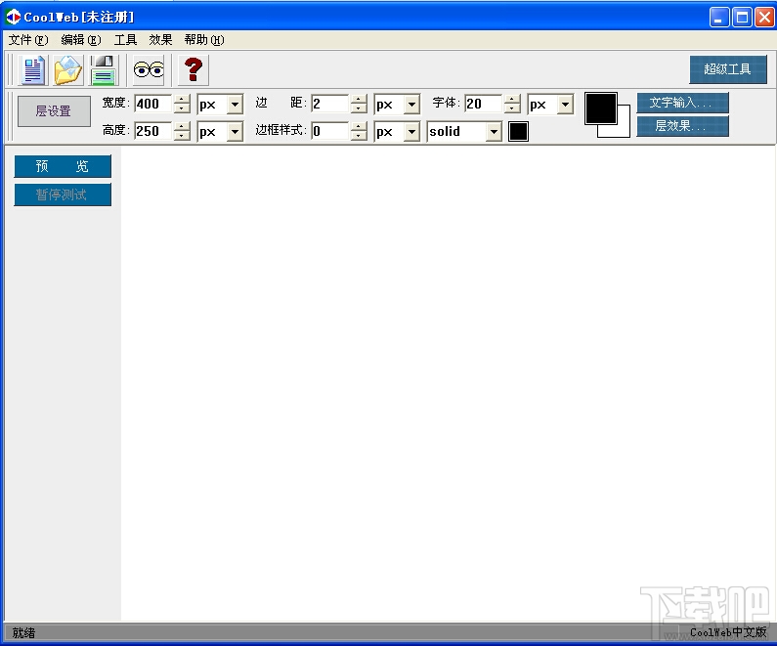Click the Preview eyes toolbar icon
Screen dimensions: 777x646
[149, 69]
